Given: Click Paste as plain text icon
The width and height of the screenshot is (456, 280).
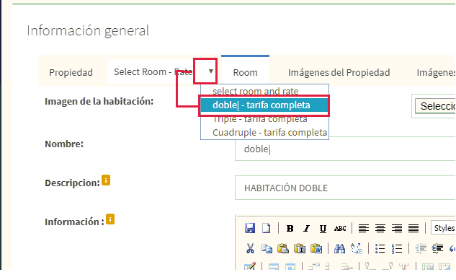Looking at the screenshot, I should point(300,248).
